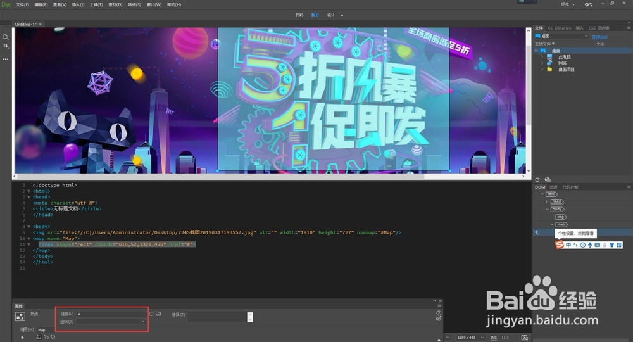Open Sogou toolbox grid icon

click(x=619, y=245)
